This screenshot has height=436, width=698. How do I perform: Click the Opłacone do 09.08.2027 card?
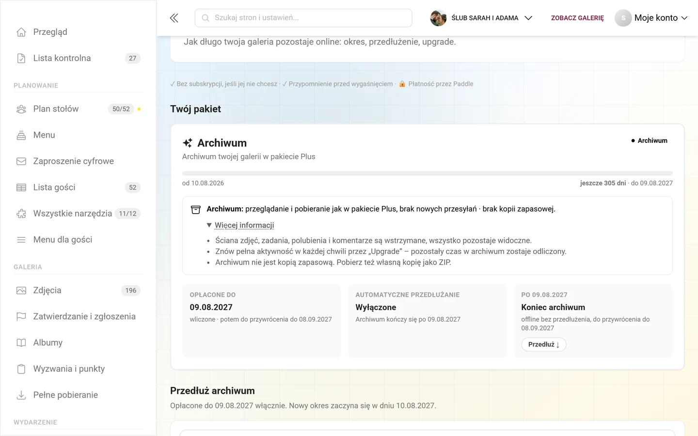[262, 321]
